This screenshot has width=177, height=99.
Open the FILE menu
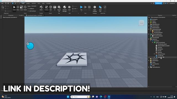(x=2, y=3)
